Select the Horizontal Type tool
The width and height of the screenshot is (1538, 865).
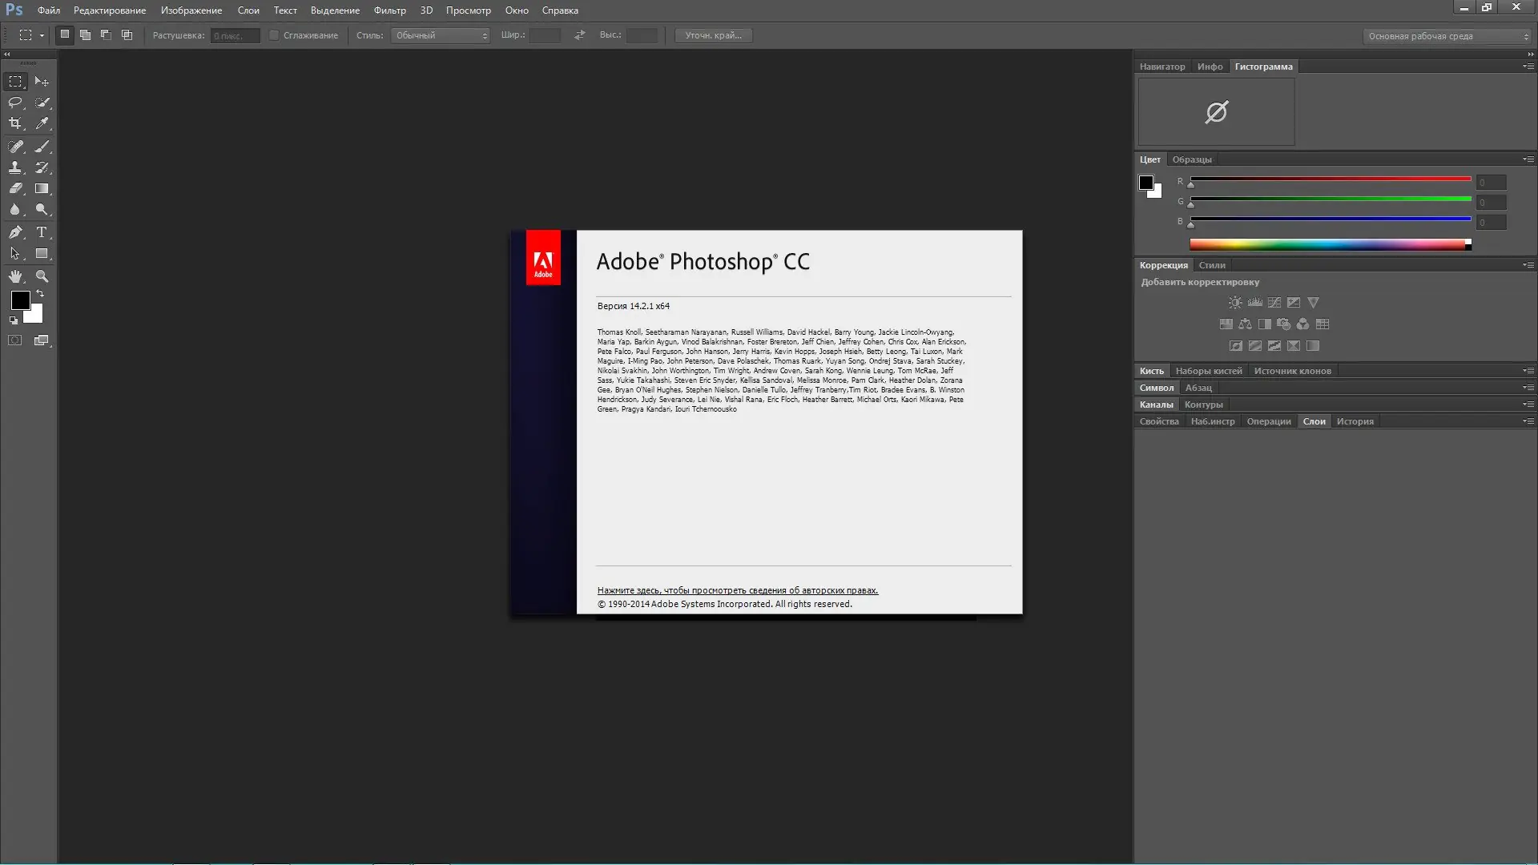[42, 232]
